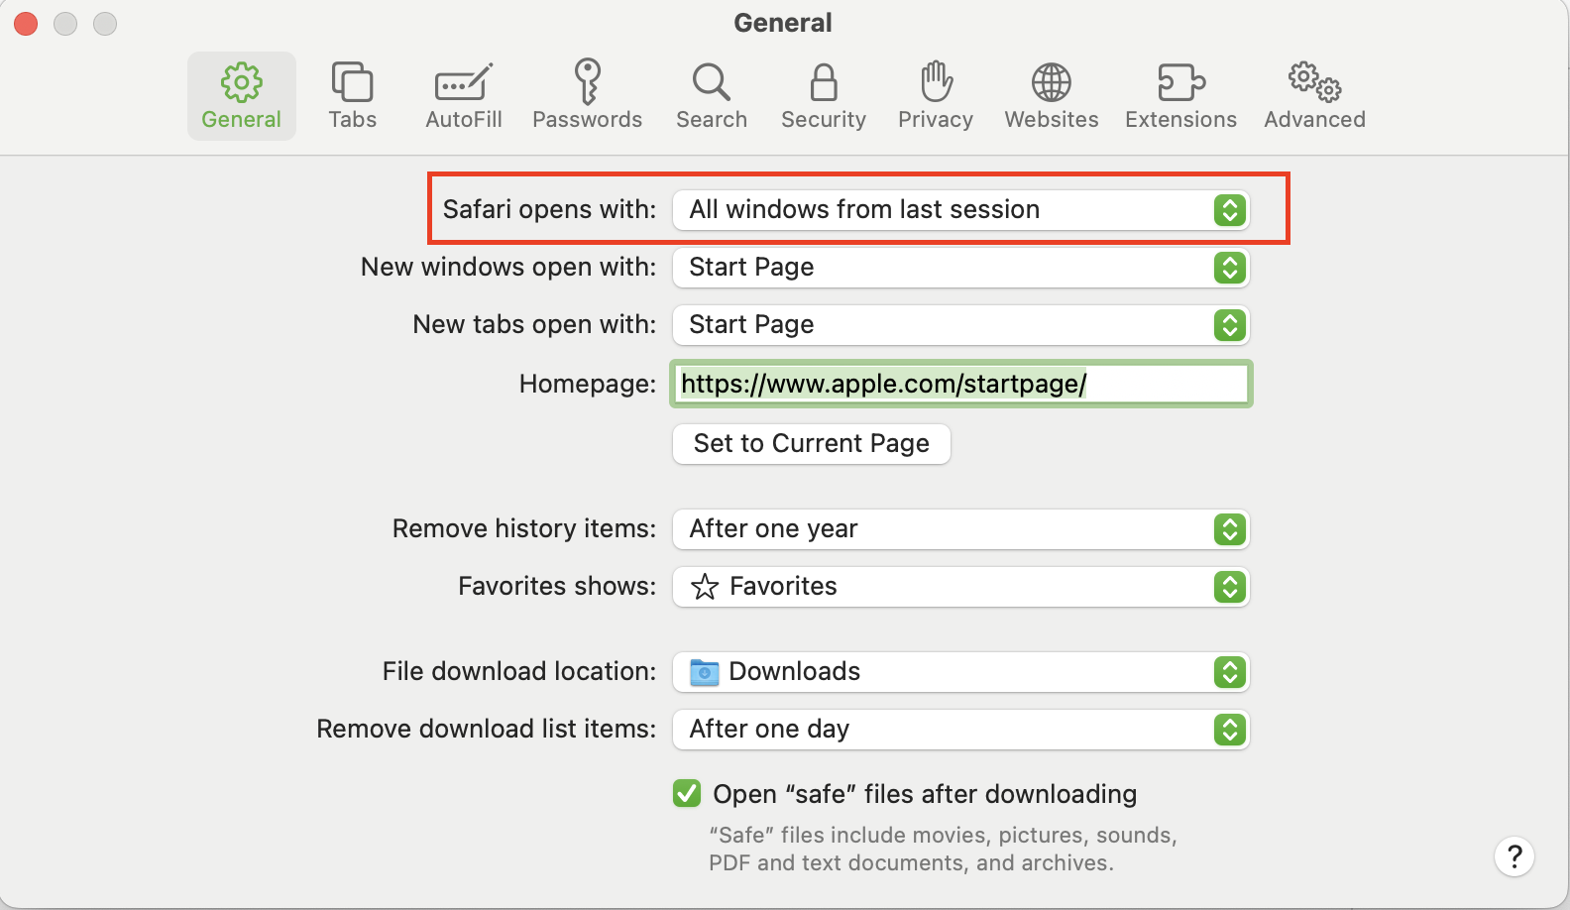Open the Security padlock pane
The width and height of the screenshot is (1570, 910).
[823, 96]
